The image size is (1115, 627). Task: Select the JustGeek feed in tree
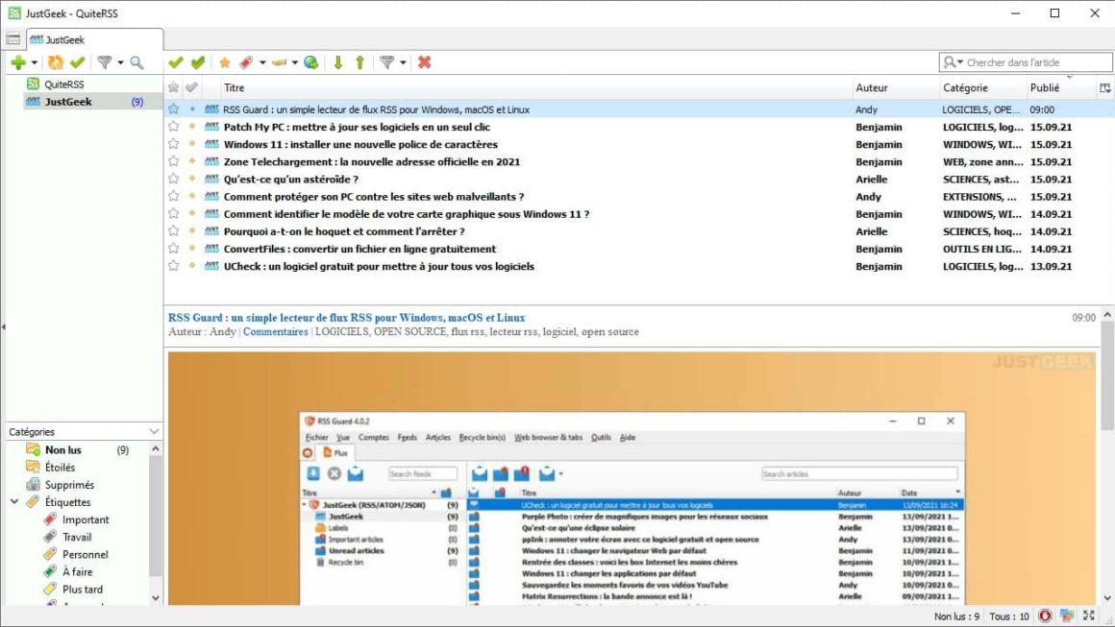tap(84, 102)
